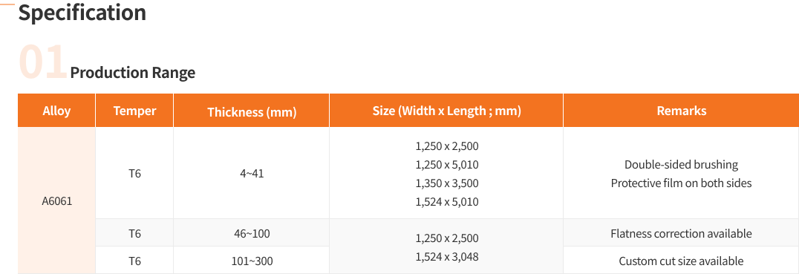Select the 4~41 thickness cell
Viewport: 799px width, 274px height.
[x=252, y=173]
